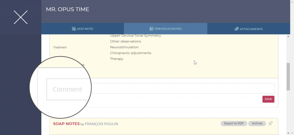Switch to the Previous Notes tab
This screenshot has height=135, width=294.
coord(166,29)
